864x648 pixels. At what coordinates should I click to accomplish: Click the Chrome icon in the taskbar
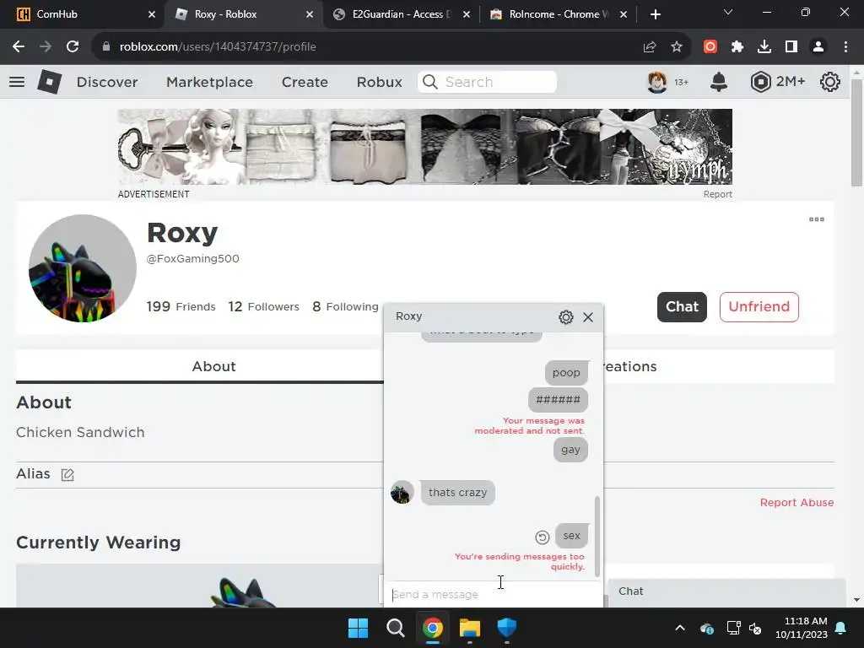433,628
